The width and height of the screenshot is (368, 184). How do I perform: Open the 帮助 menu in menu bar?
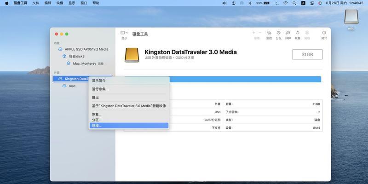coord(96,3)
